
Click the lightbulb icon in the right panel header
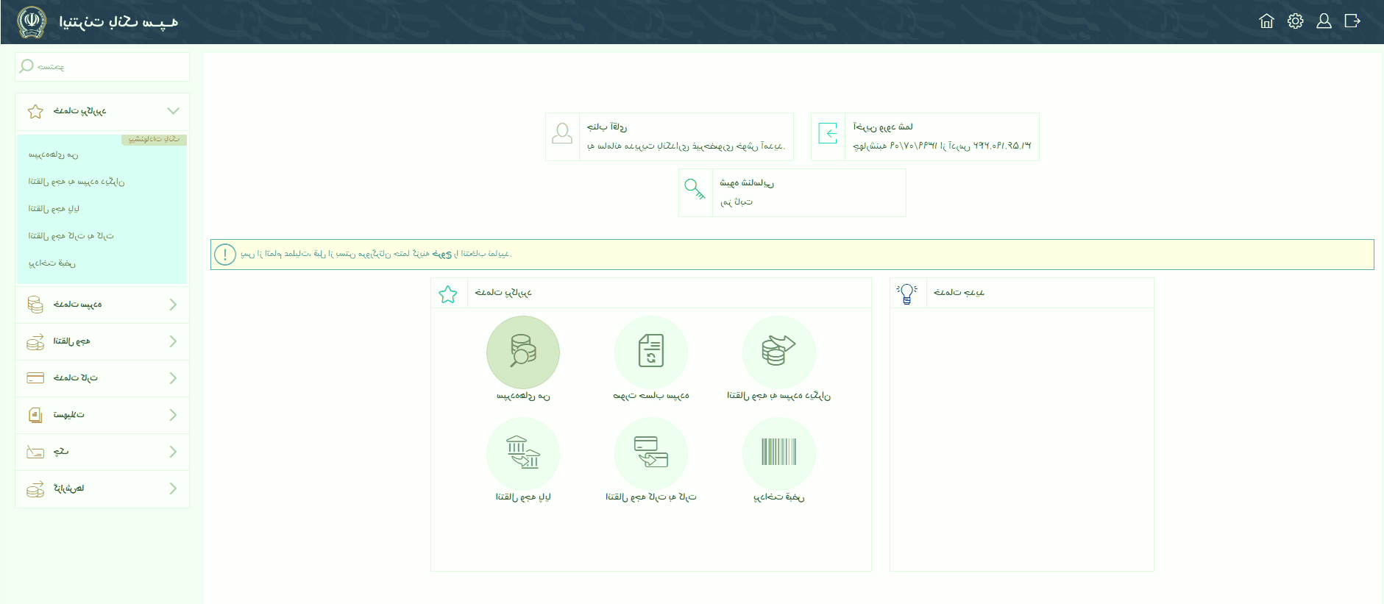(x=906, y=293)
